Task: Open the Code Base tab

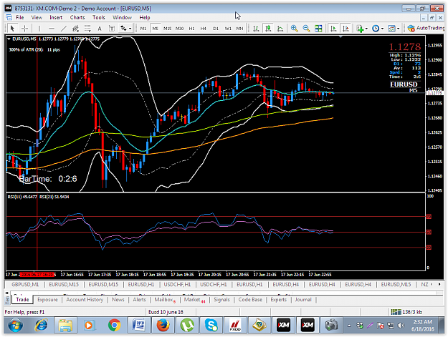Action: pyautogui.click(x=250, y=300)
